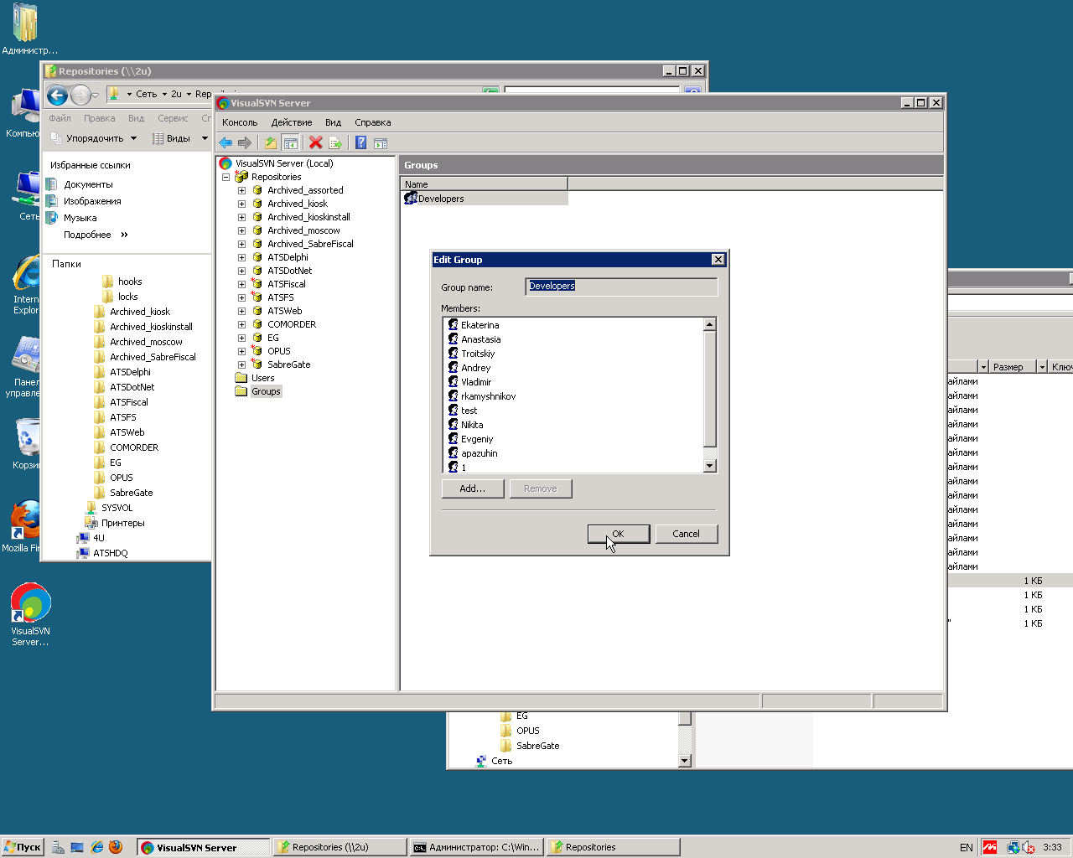Expand the ATSWeb repository node

241,311
